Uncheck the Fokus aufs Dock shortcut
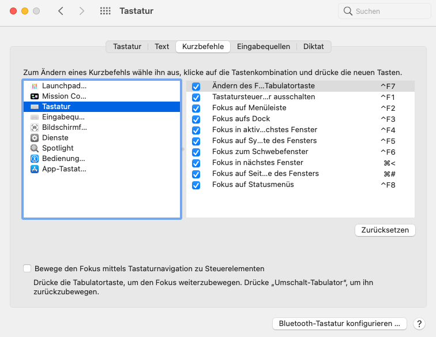The height and width of the screenshot is (337, 436). 196,119
